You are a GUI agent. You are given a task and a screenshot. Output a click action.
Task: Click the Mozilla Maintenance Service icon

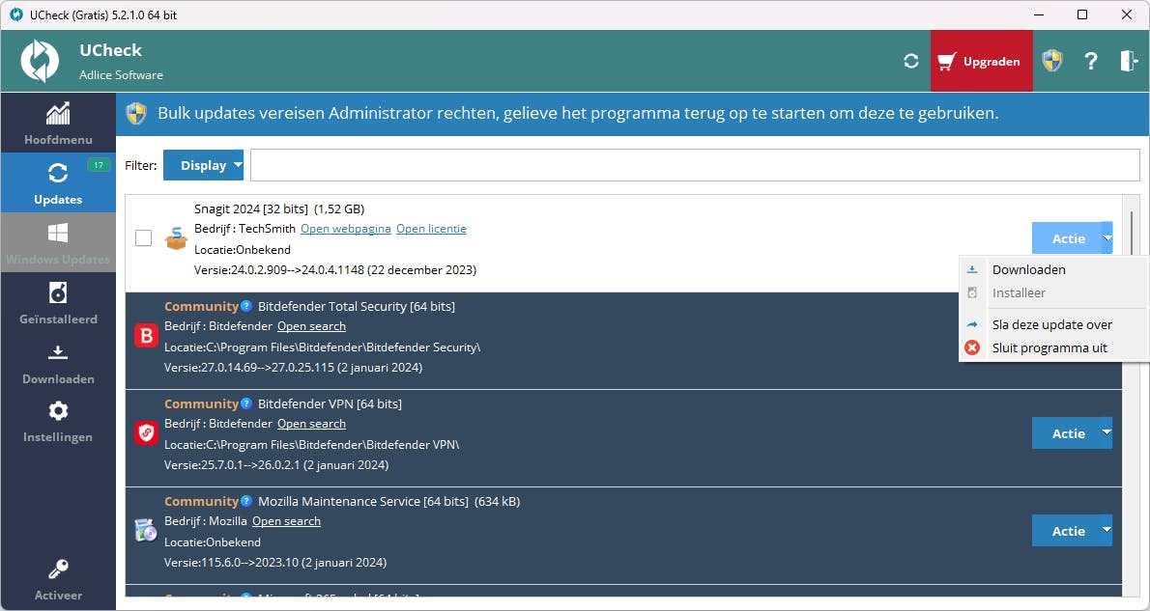(x=146, y=531)
